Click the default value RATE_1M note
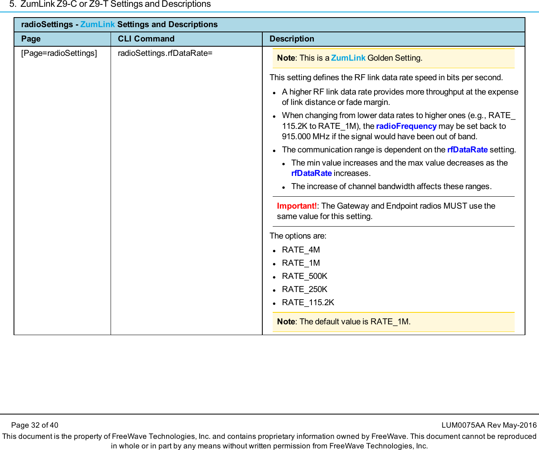 393,322
